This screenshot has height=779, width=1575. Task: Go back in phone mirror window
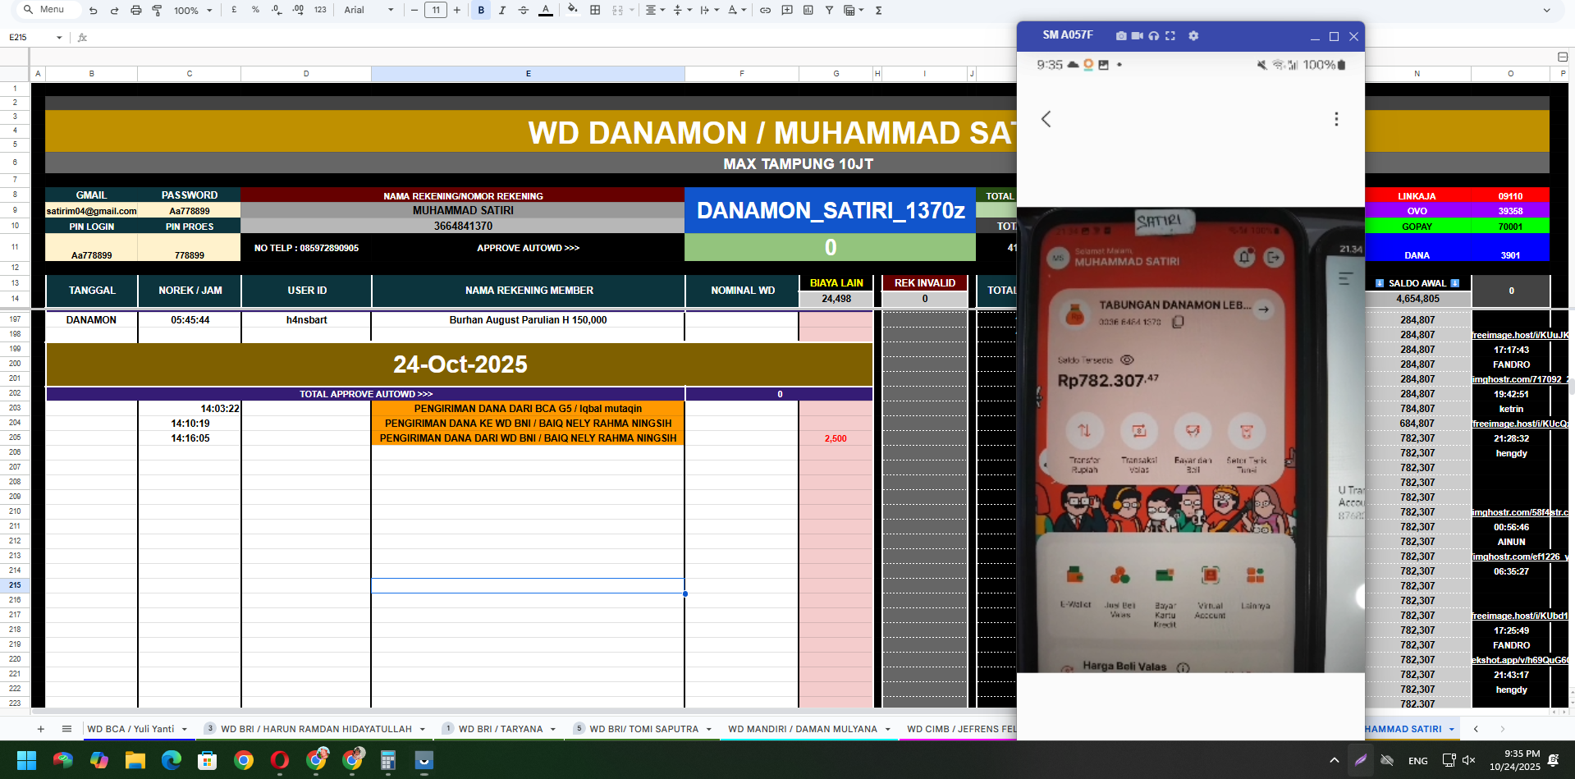(1046, 119)
